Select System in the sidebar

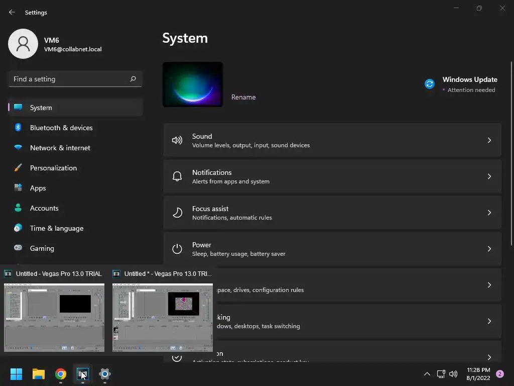[75, 108]
